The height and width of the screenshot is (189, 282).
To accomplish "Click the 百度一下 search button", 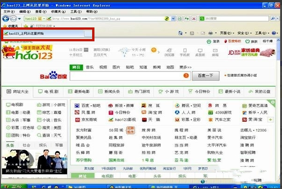I will point(206,76).
